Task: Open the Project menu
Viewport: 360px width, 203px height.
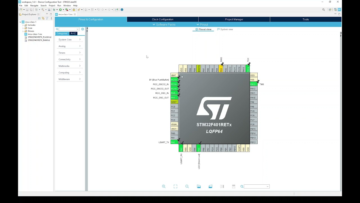Action: [52, 6]
